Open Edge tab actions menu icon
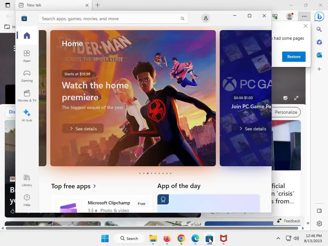The height and width of the screenshot is (246, 328). (x=8, y=5)
